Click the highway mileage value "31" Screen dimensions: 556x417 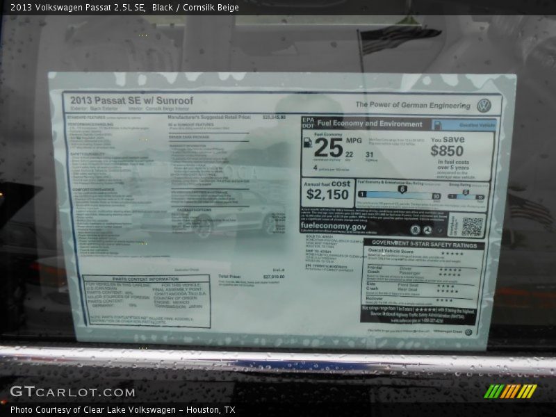[369, 154]
